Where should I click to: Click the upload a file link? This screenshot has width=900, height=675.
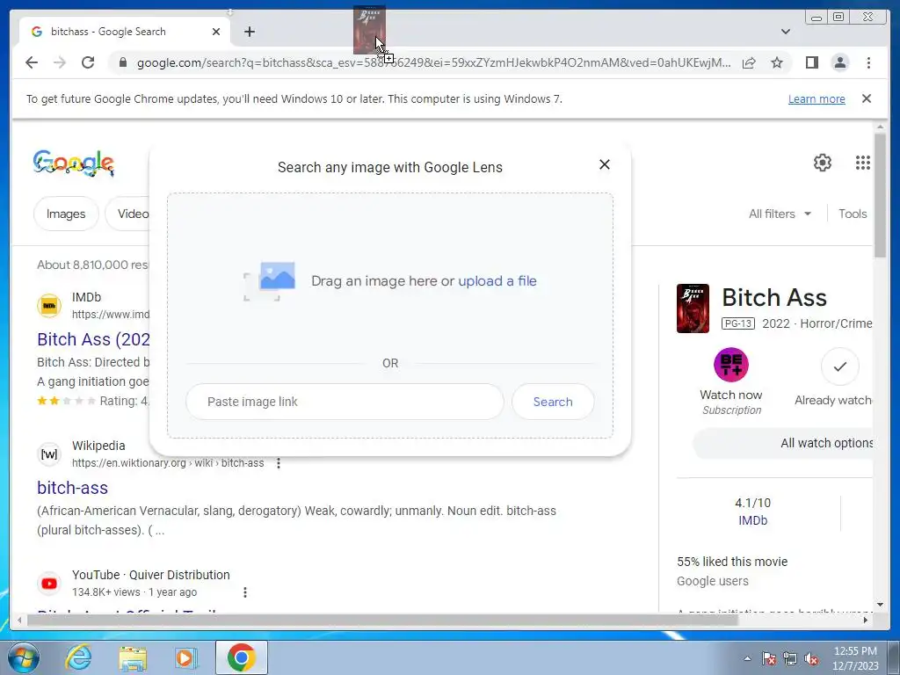click(497, 280)
